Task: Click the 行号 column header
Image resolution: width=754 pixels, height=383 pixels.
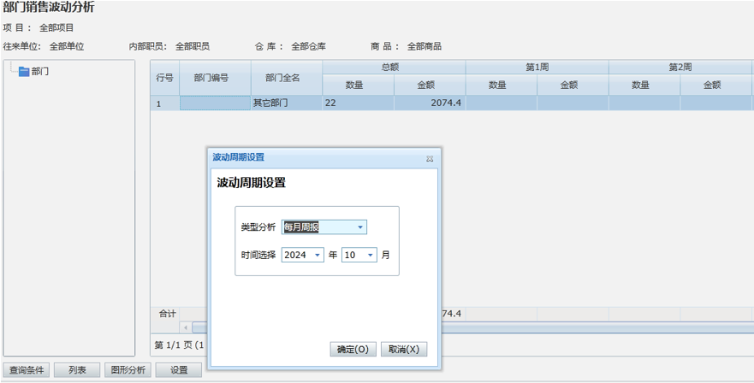Action: pos(164,78)
